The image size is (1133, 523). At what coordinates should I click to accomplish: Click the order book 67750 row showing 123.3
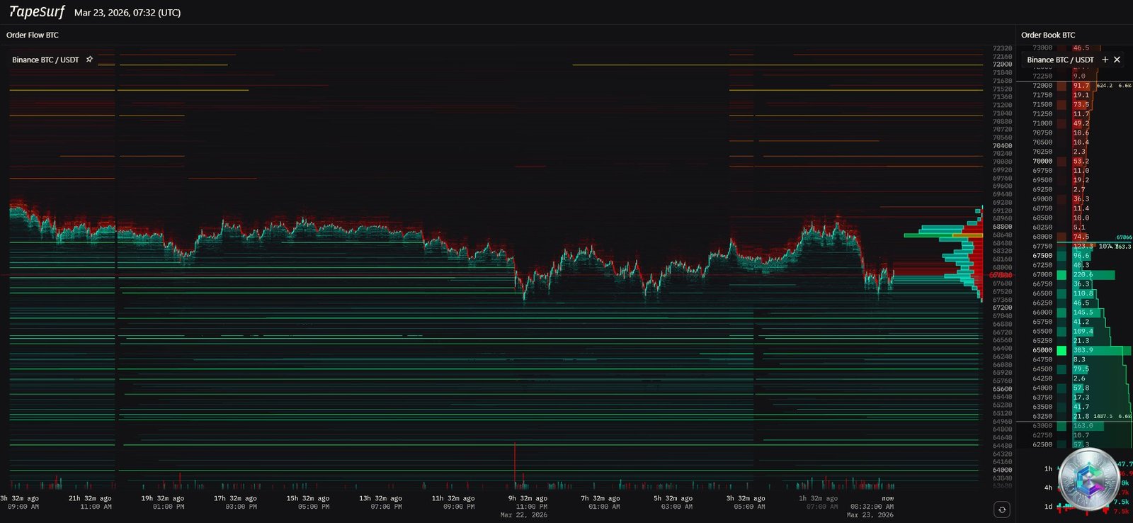coord(1074,246)
